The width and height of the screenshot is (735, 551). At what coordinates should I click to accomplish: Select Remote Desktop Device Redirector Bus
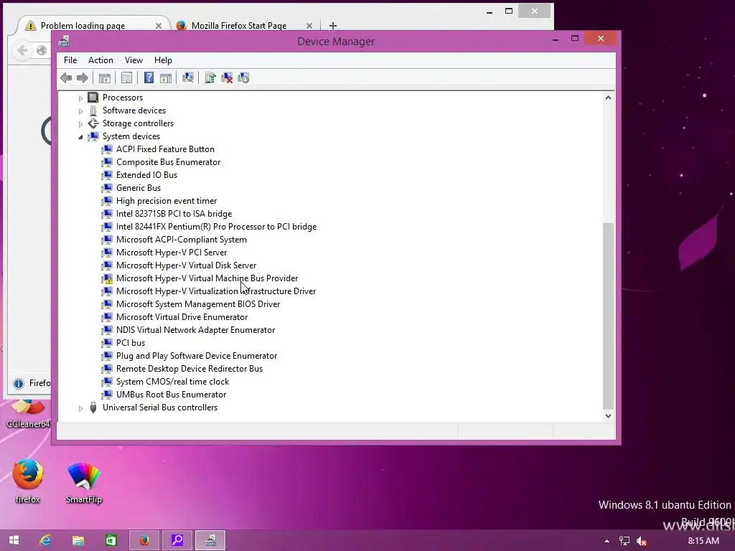coord(189,369)
